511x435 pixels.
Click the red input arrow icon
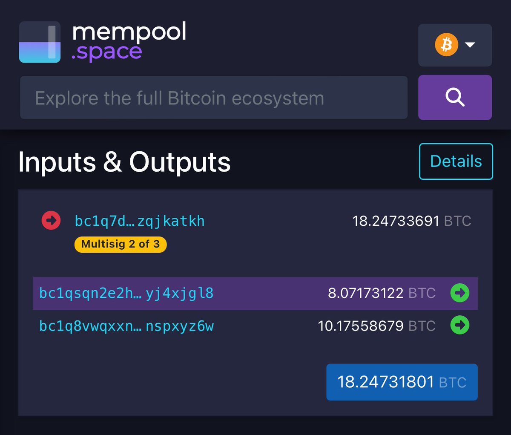51,221
